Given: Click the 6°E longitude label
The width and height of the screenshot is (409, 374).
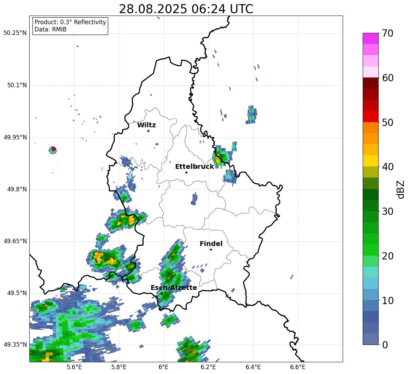Looking at the screenshot, I should click(x=163, y=367).
